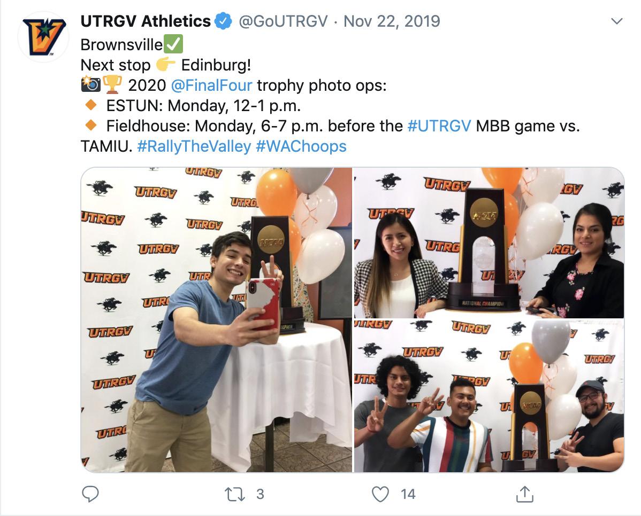Open the @FinalFour mention link
Screen dimensions: 641x516
tap(211, 85)
